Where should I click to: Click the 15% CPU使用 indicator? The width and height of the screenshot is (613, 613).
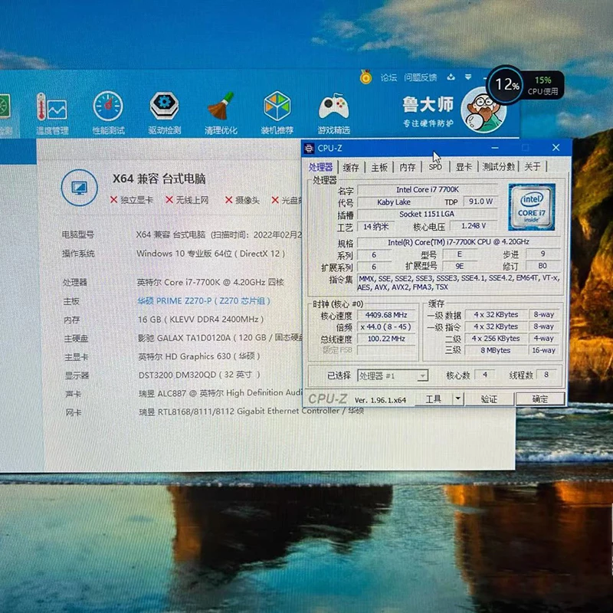(x=543, y=85)
